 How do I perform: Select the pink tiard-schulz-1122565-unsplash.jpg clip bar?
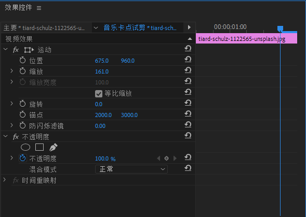(x=246, y=38)
